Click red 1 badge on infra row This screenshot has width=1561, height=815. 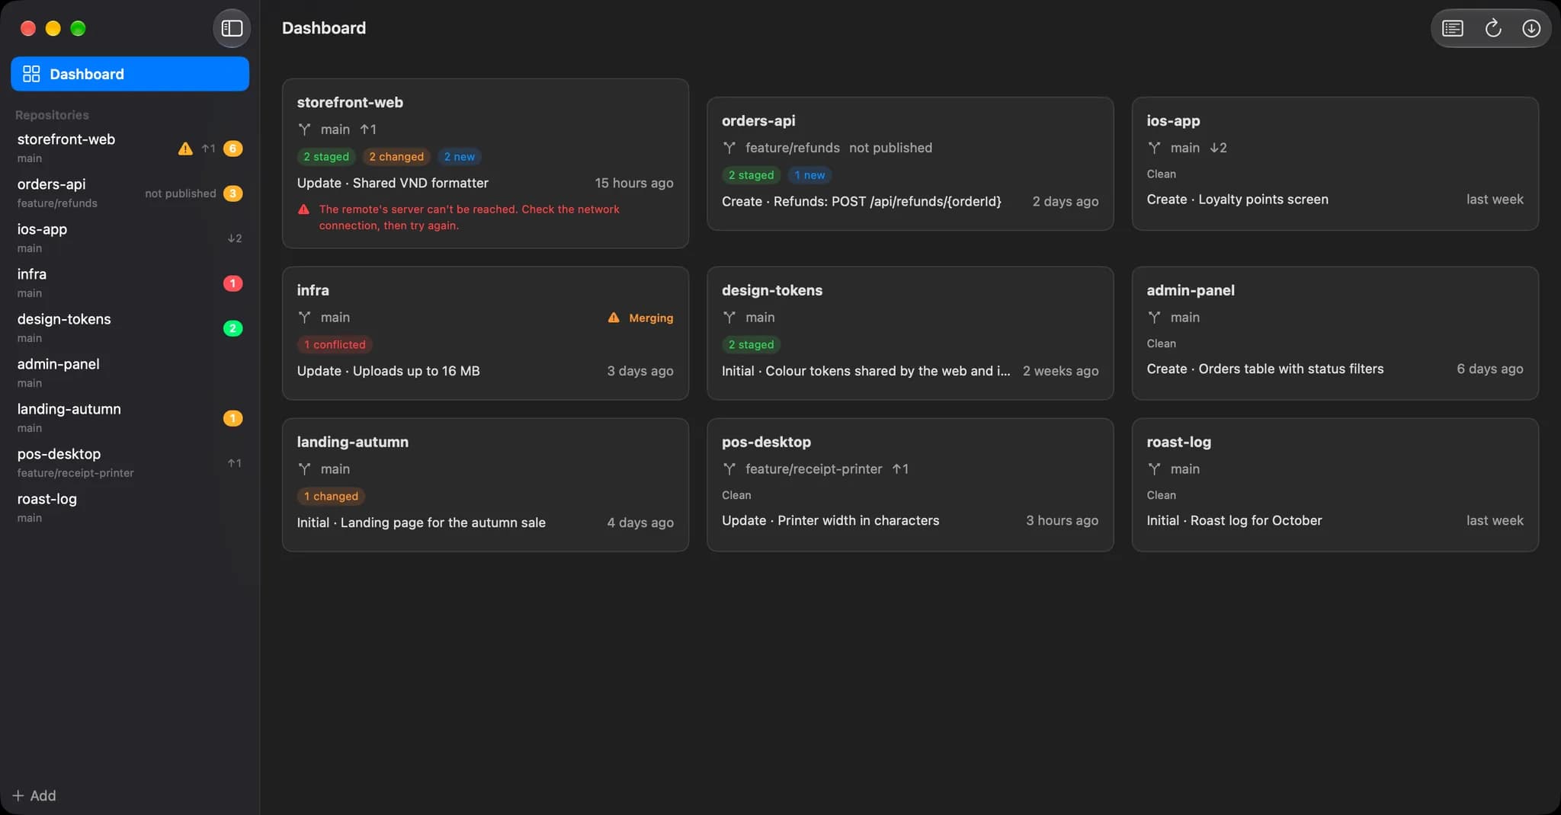tap(232, 283)
